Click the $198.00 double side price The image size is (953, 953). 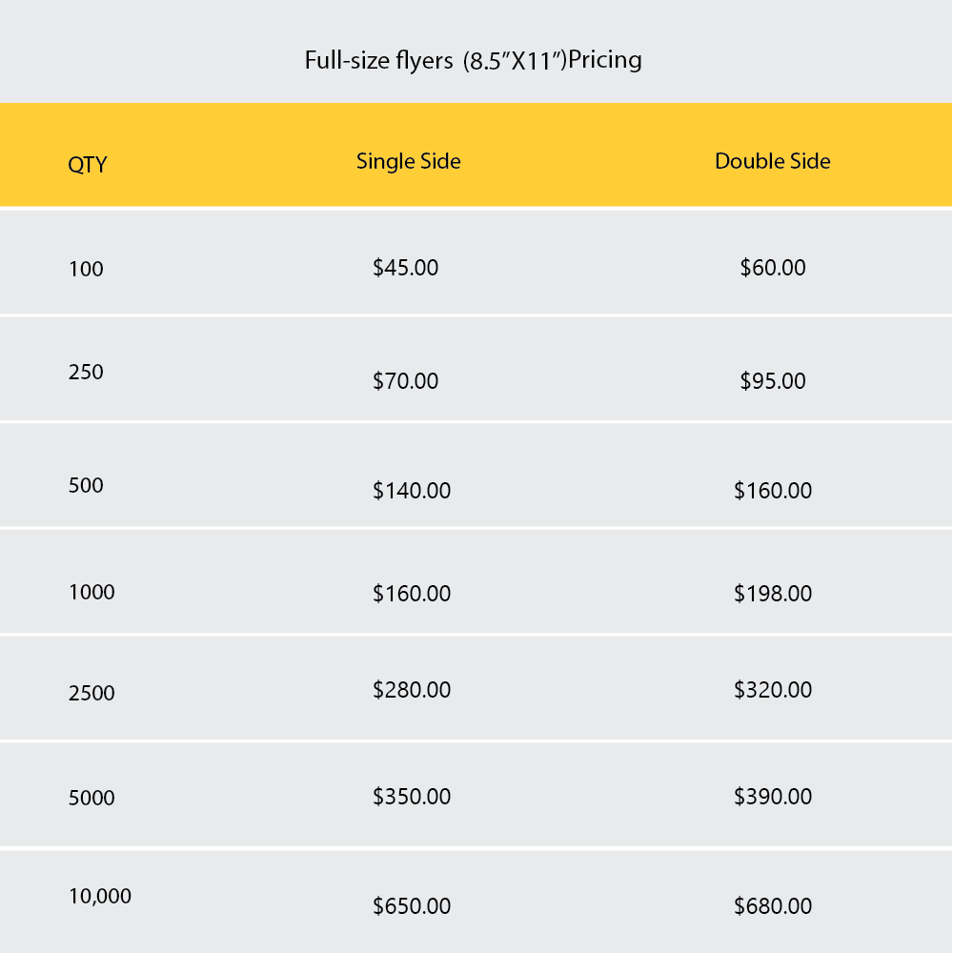pos(772,594)
